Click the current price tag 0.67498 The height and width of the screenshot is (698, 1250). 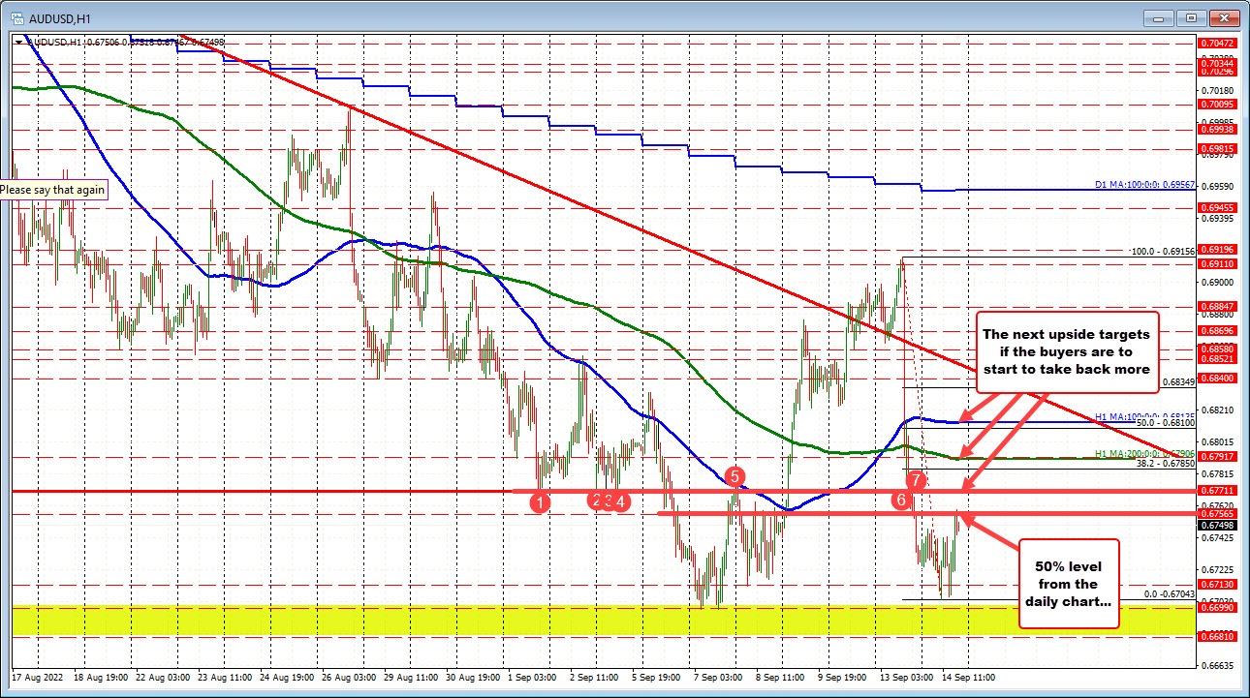(x=1219, y=525)
